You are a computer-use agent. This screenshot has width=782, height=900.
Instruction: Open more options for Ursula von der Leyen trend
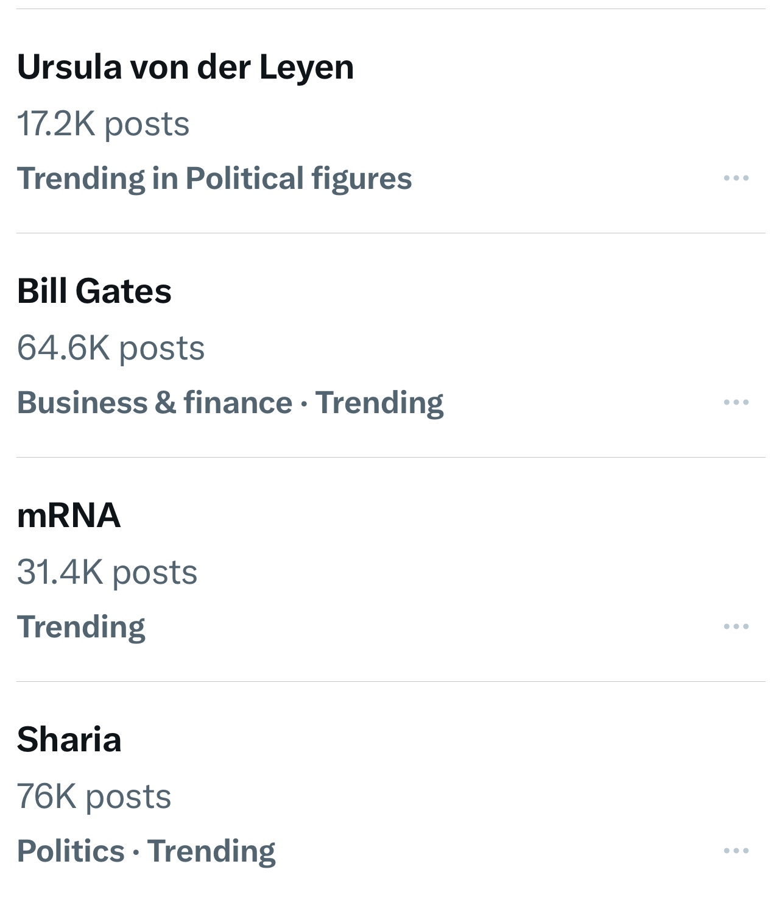(736, 179)
